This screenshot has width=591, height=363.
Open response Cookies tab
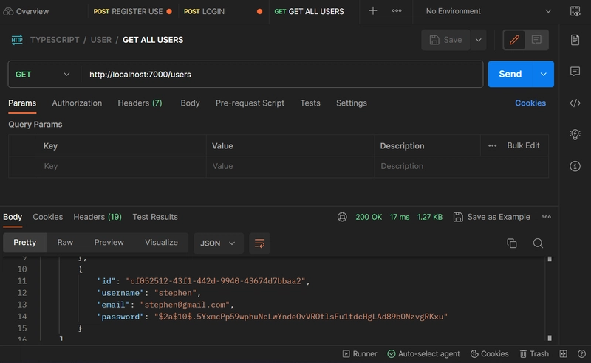[48, 217]
